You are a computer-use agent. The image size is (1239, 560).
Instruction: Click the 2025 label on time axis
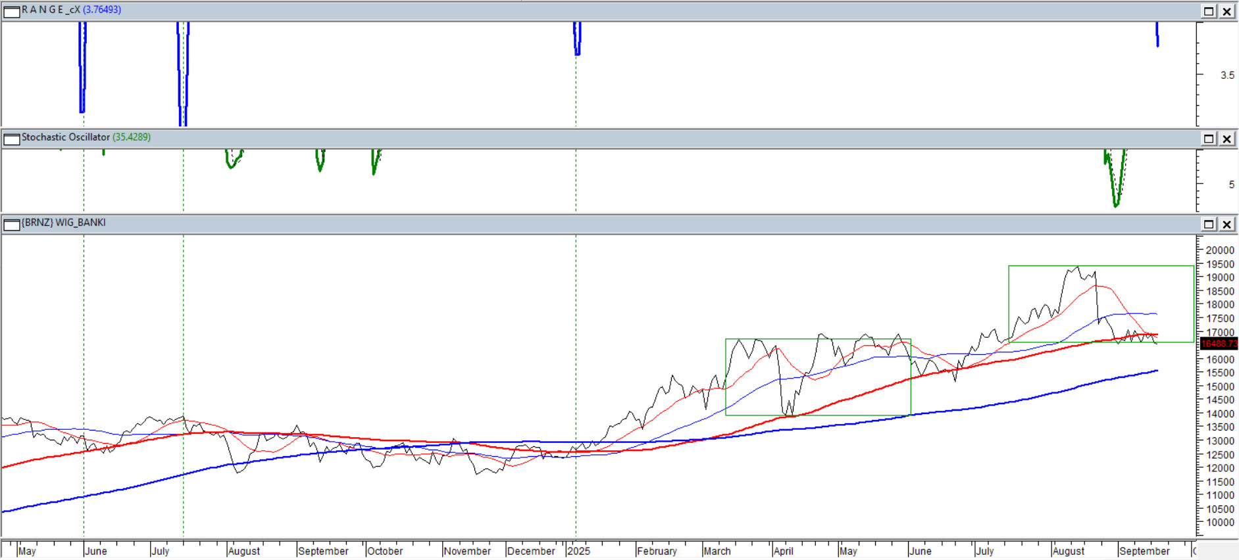pos(579,551)
